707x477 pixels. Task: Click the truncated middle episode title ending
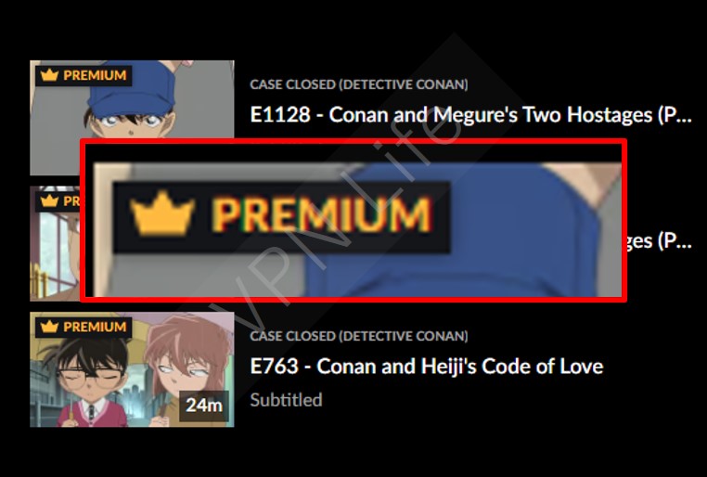(x=659, y=241)
